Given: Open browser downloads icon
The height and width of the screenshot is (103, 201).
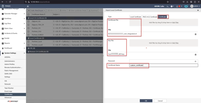Looking at the screenshot, I should pyautogui.click(x=187, y=2).
